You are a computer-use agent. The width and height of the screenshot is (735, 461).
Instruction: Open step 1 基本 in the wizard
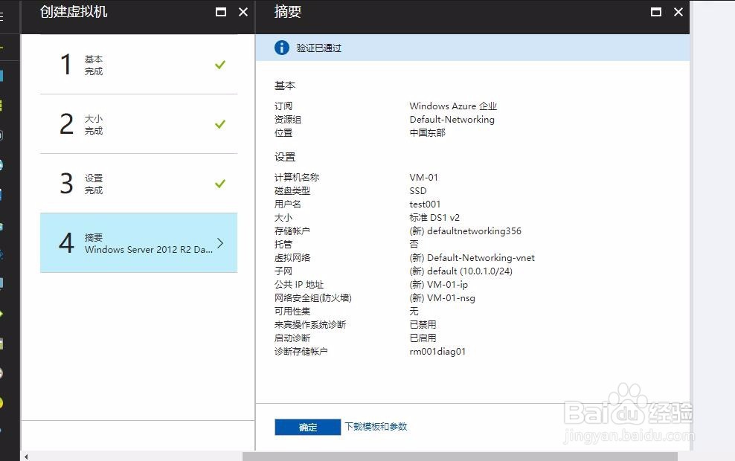point(139,65)
